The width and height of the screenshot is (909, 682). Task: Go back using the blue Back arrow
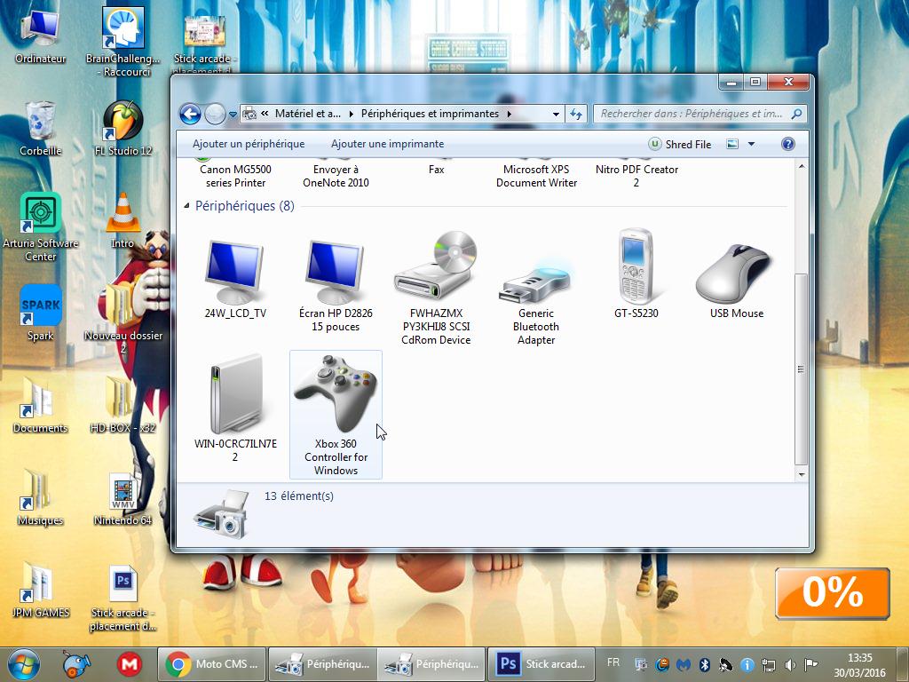pyautogui.click(x=190, y=114)
